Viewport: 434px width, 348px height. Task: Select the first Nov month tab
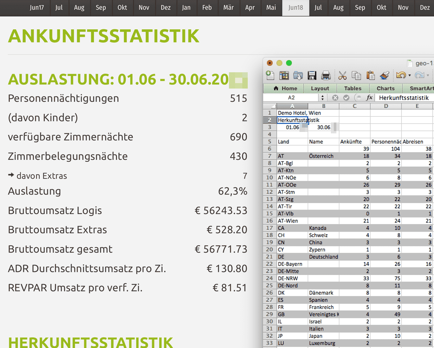pos(144,8)
